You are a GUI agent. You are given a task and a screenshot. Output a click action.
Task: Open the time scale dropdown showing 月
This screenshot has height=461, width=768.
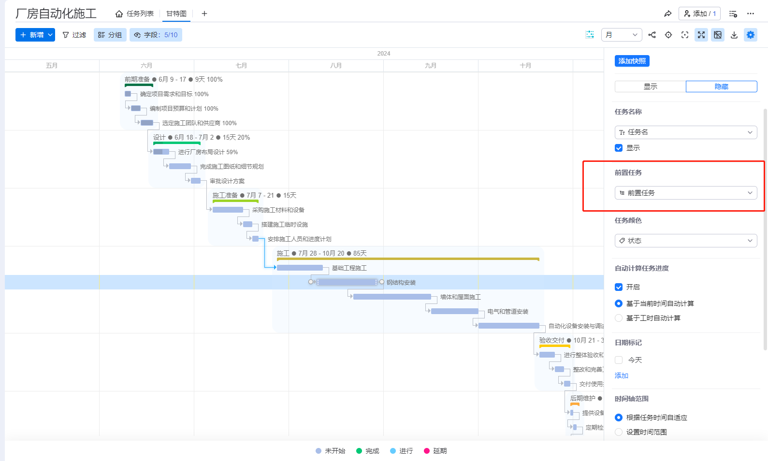coord(622,35)
